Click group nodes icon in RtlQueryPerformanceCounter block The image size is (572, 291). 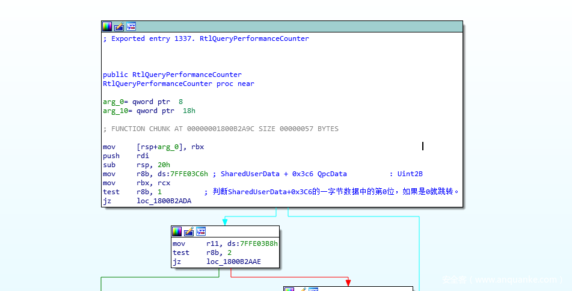tap(131, 26)
